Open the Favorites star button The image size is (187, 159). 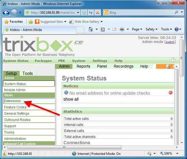(x=13, y=22)
